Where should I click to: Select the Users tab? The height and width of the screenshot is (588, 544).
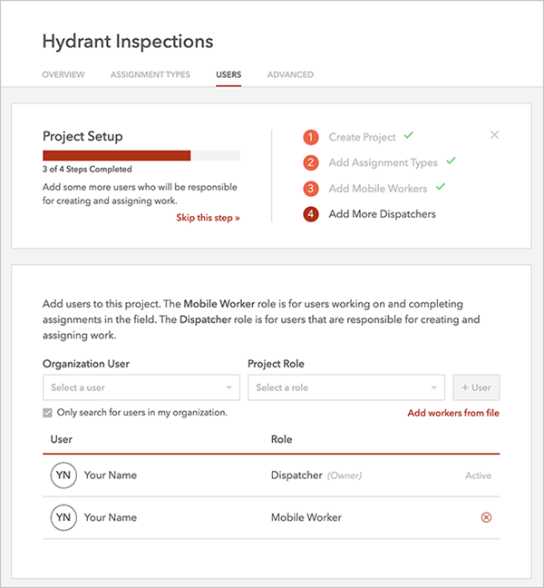pos(228,74)
